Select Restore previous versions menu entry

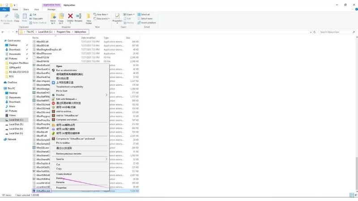click(x=69, y=154)
